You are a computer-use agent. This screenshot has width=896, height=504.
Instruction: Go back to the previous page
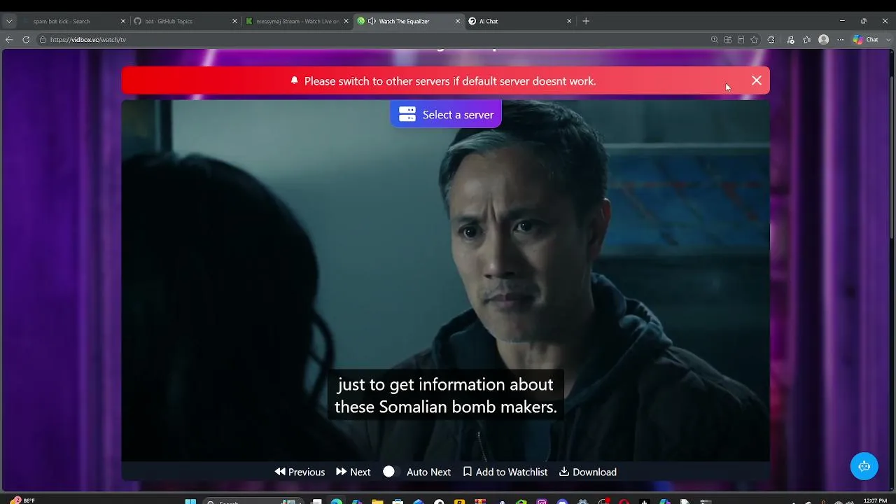pyautogui.click(x=9, y=40)
